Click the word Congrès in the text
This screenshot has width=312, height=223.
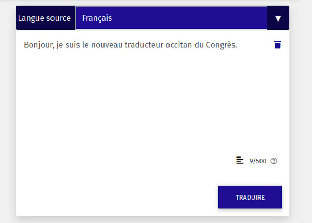point(221,45)
